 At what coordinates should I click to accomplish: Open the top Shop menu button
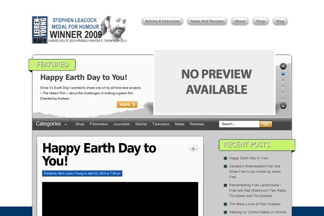(261, 21)
